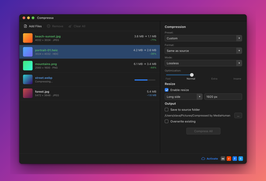Screen dimensions: 266x181
Task: Click the '5.4 MB' forest.jpg size
Action: point(151,92)
